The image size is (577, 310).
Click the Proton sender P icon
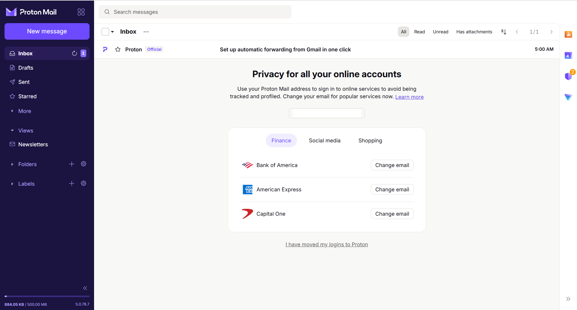(105, 49)
